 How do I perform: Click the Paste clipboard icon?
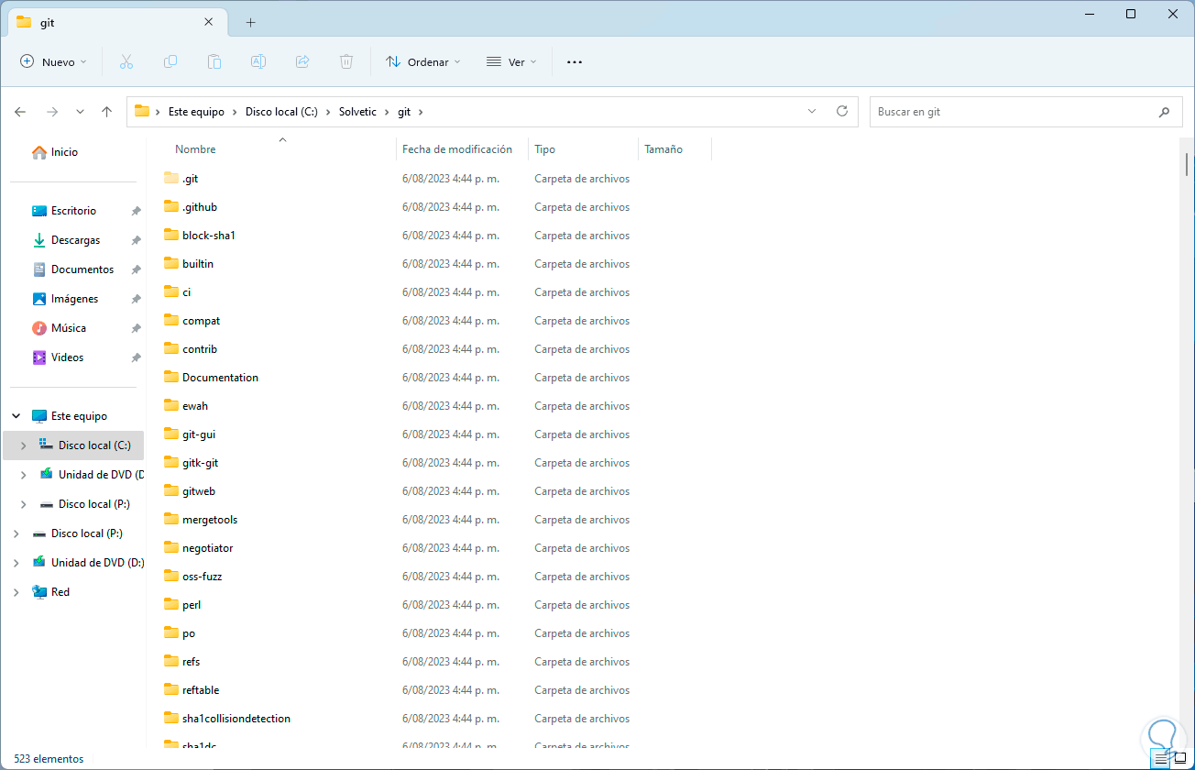coord(214,62)
